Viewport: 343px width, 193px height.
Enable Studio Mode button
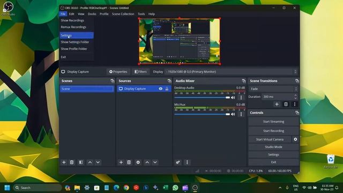273,147
